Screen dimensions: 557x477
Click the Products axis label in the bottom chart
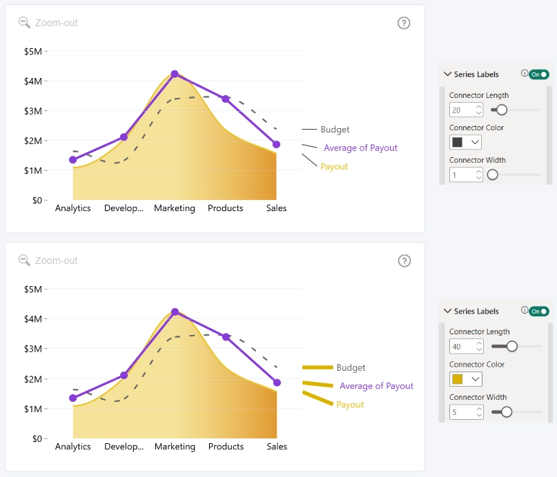tap(226, 447)
